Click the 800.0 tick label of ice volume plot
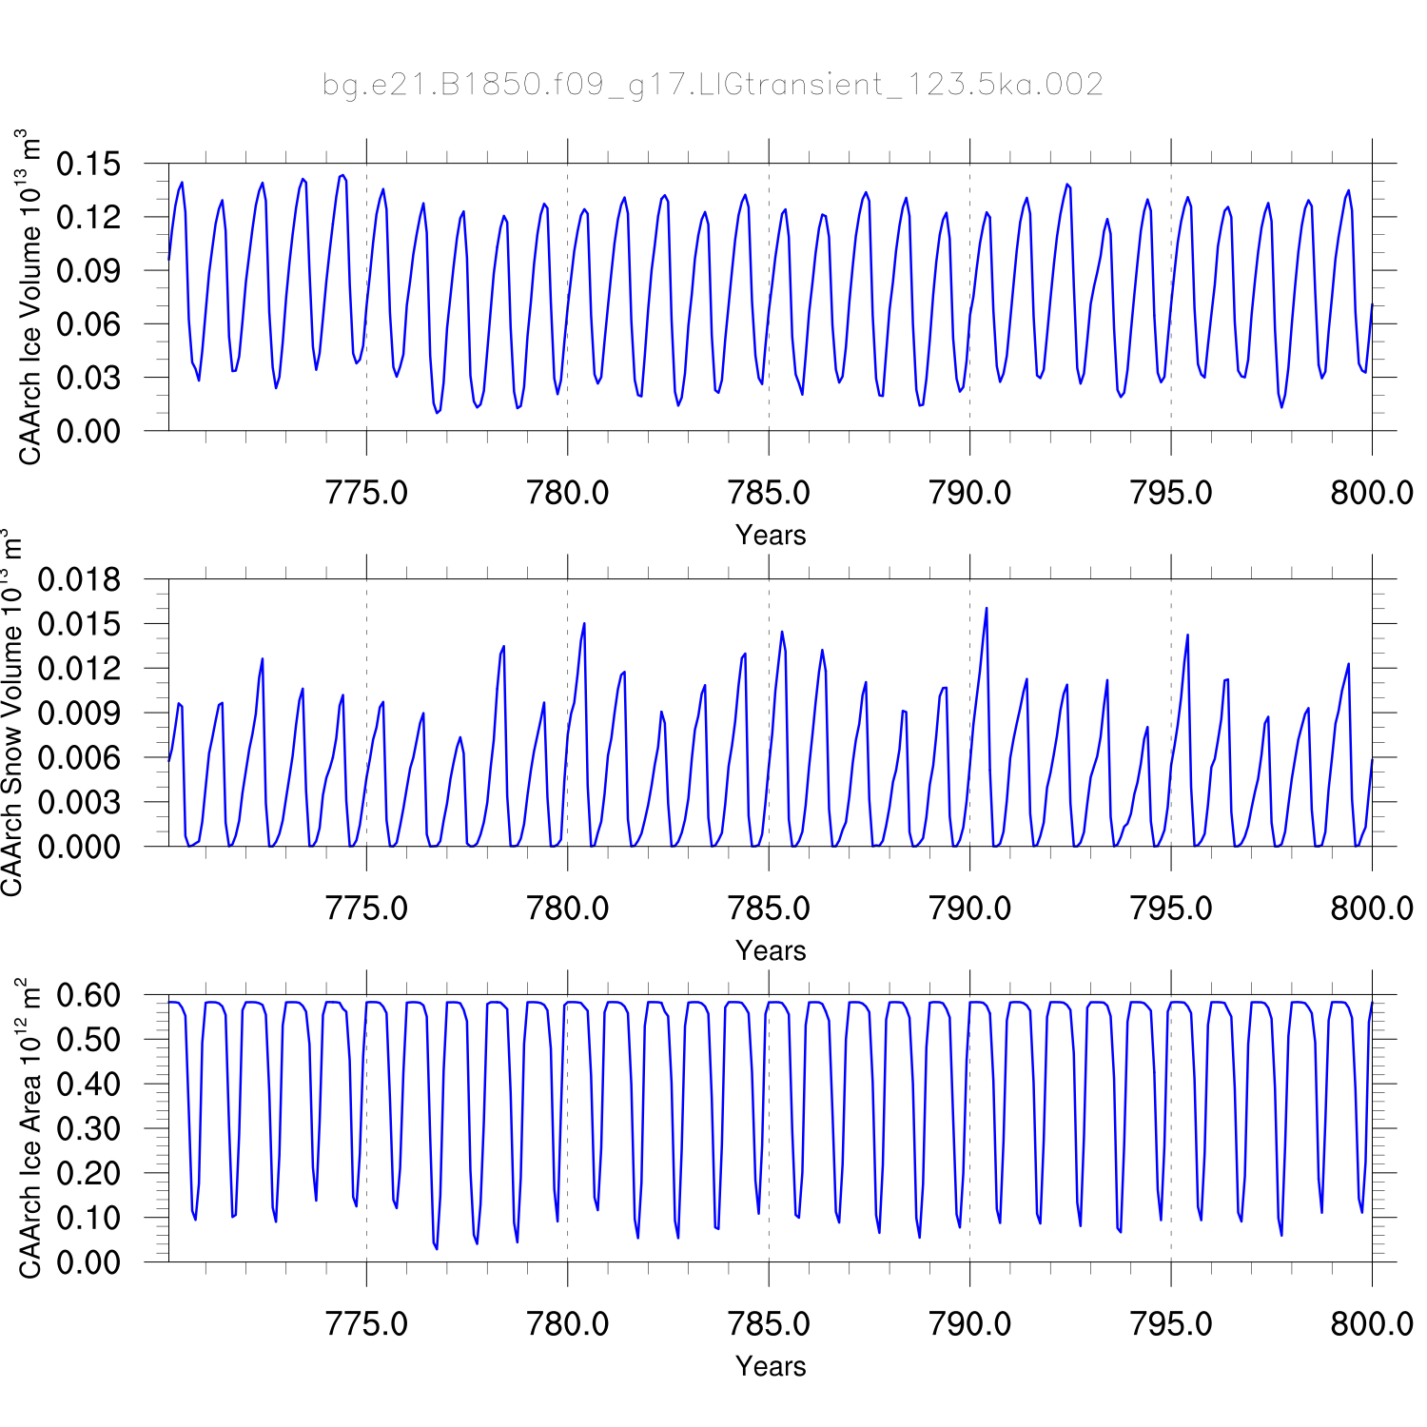This screenshot has height=1427, width=1427. pos(1371,493)
